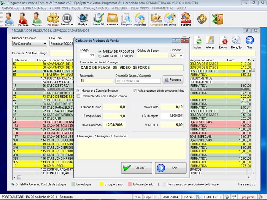The width and height of the screenshot is (267, 200).
Task: Click the VALOR price field
Action: (x=172, y=125)
